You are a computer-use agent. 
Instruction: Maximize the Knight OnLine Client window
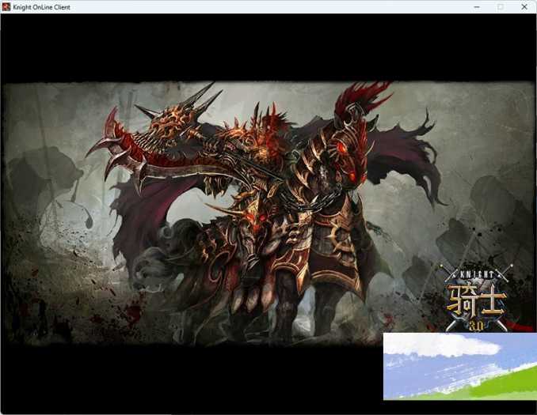coord(500,7)
